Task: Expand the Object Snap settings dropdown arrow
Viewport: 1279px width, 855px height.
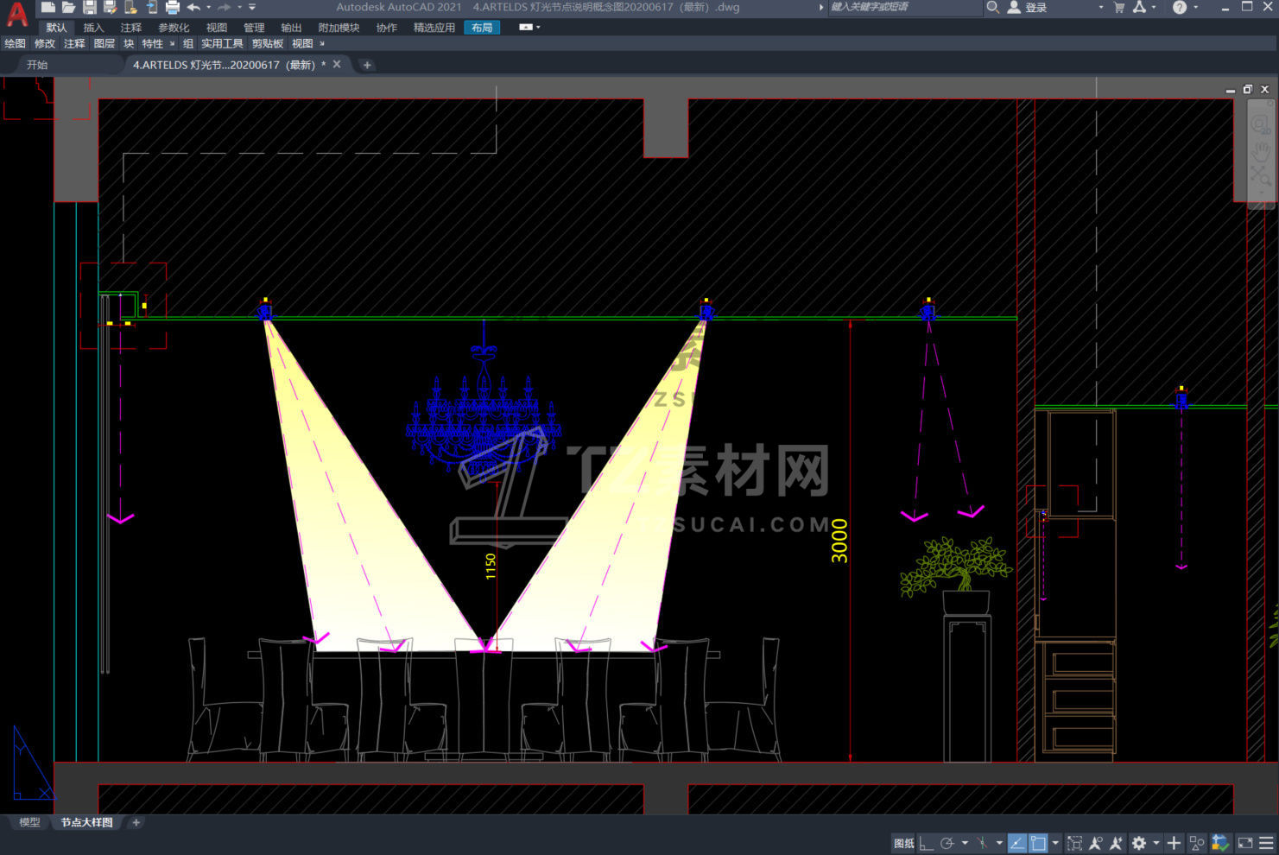Action: 1055,843
